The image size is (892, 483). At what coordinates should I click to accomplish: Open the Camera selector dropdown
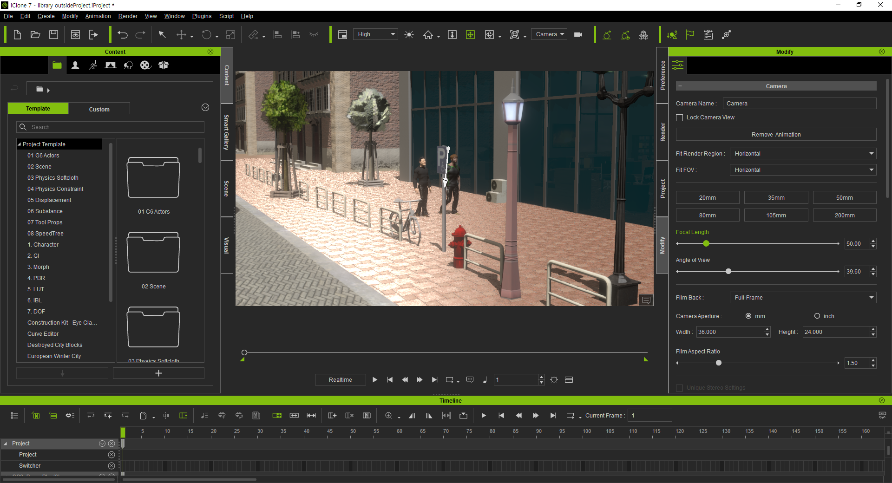(x=549, y=34)
